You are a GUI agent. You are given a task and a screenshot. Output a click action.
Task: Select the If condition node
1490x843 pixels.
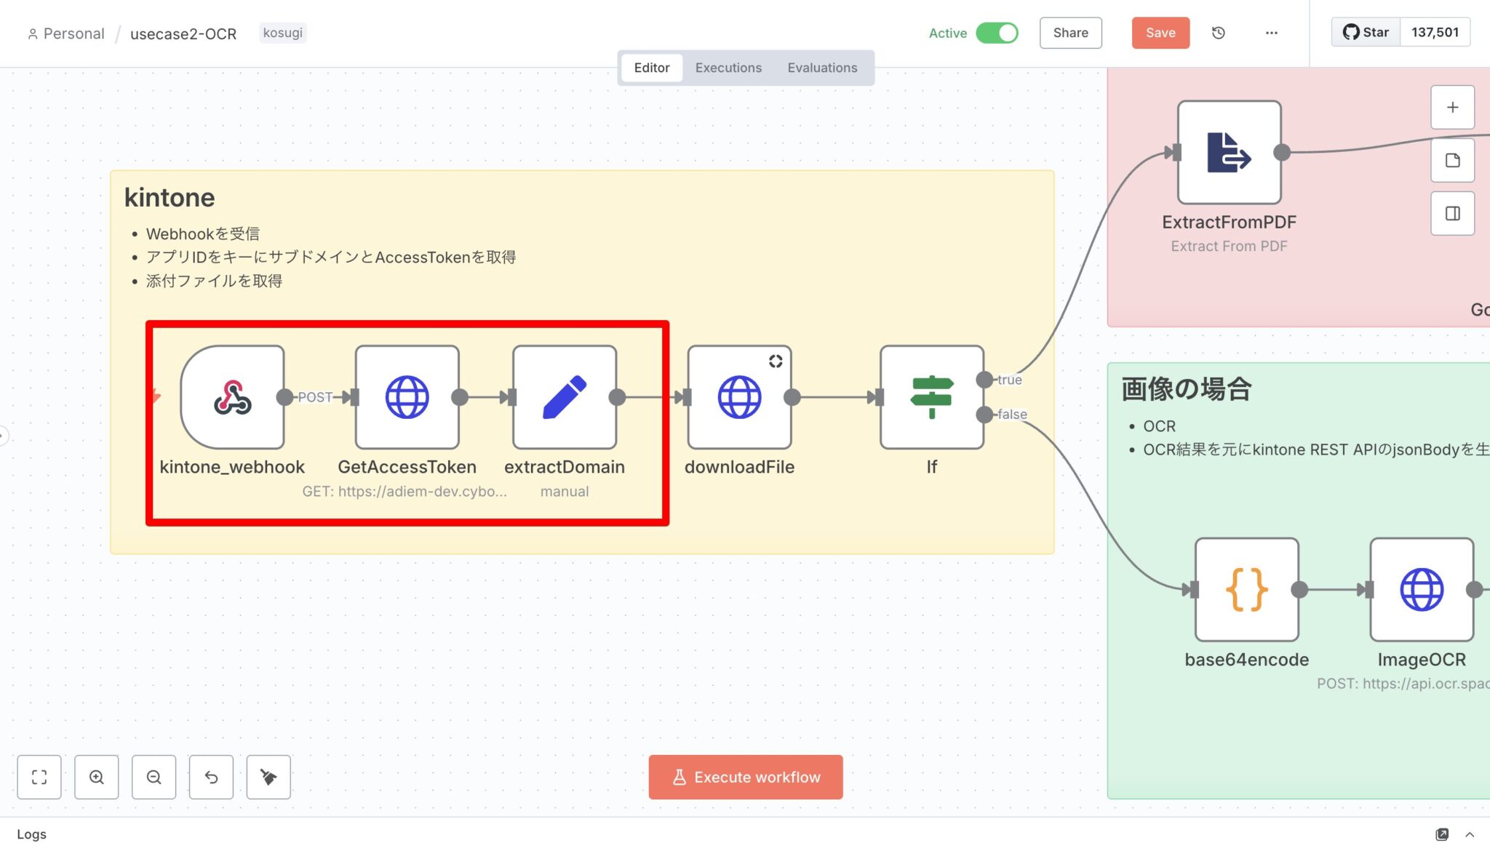pos(932,397)
